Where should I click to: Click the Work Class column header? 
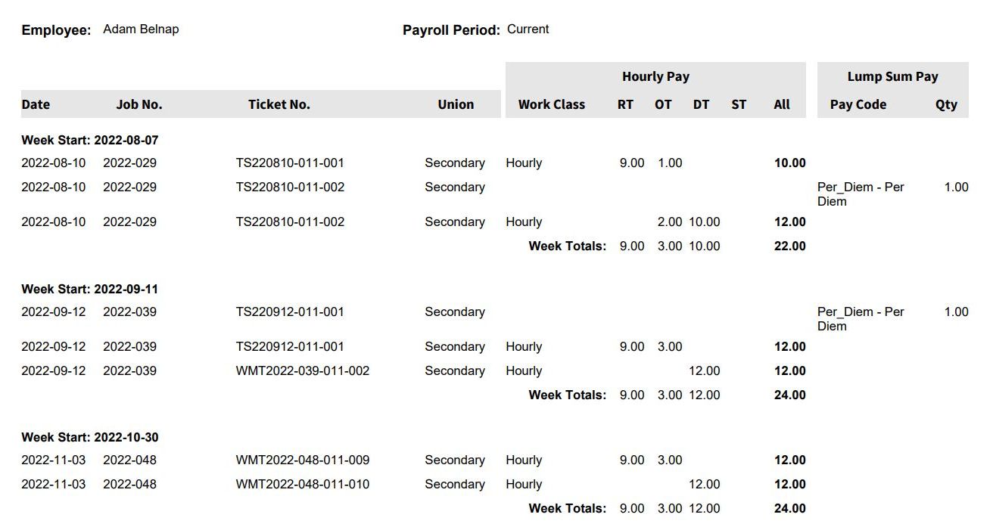point(552,104)
